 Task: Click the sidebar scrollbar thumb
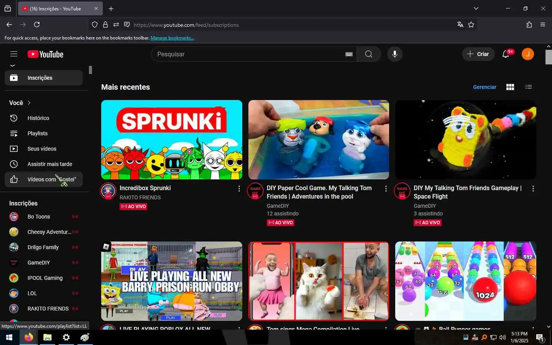[90, 70]
